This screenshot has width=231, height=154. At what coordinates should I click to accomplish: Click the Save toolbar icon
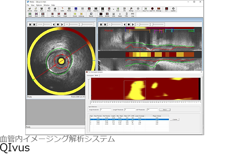pyautogui.click(x=42, y=9)
